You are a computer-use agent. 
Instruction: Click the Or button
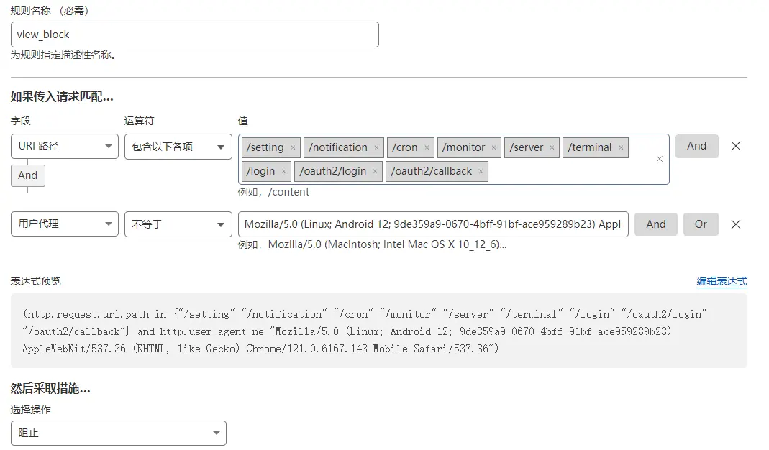(x=701, y=224)
